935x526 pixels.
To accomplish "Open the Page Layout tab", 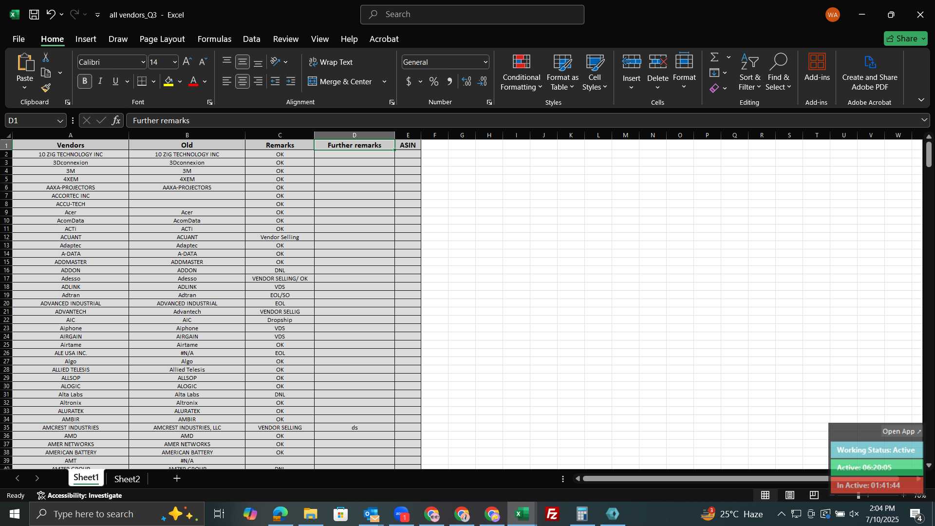I will 162,39.
